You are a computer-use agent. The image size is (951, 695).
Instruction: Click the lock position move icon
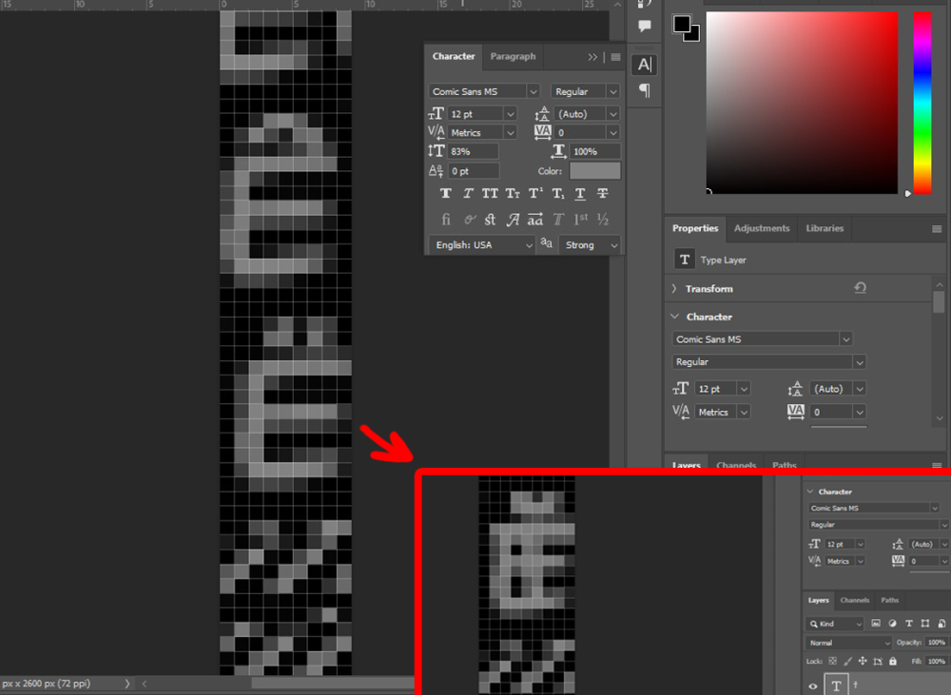click(862, 661)
